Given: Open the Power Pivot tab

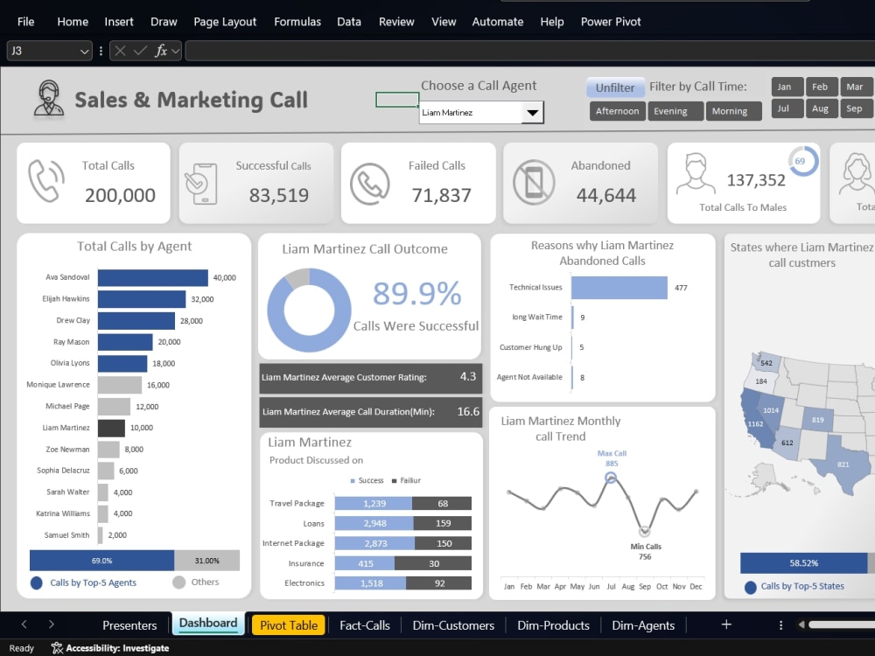Looking at the screenshot, I should [x=611, y=22].
